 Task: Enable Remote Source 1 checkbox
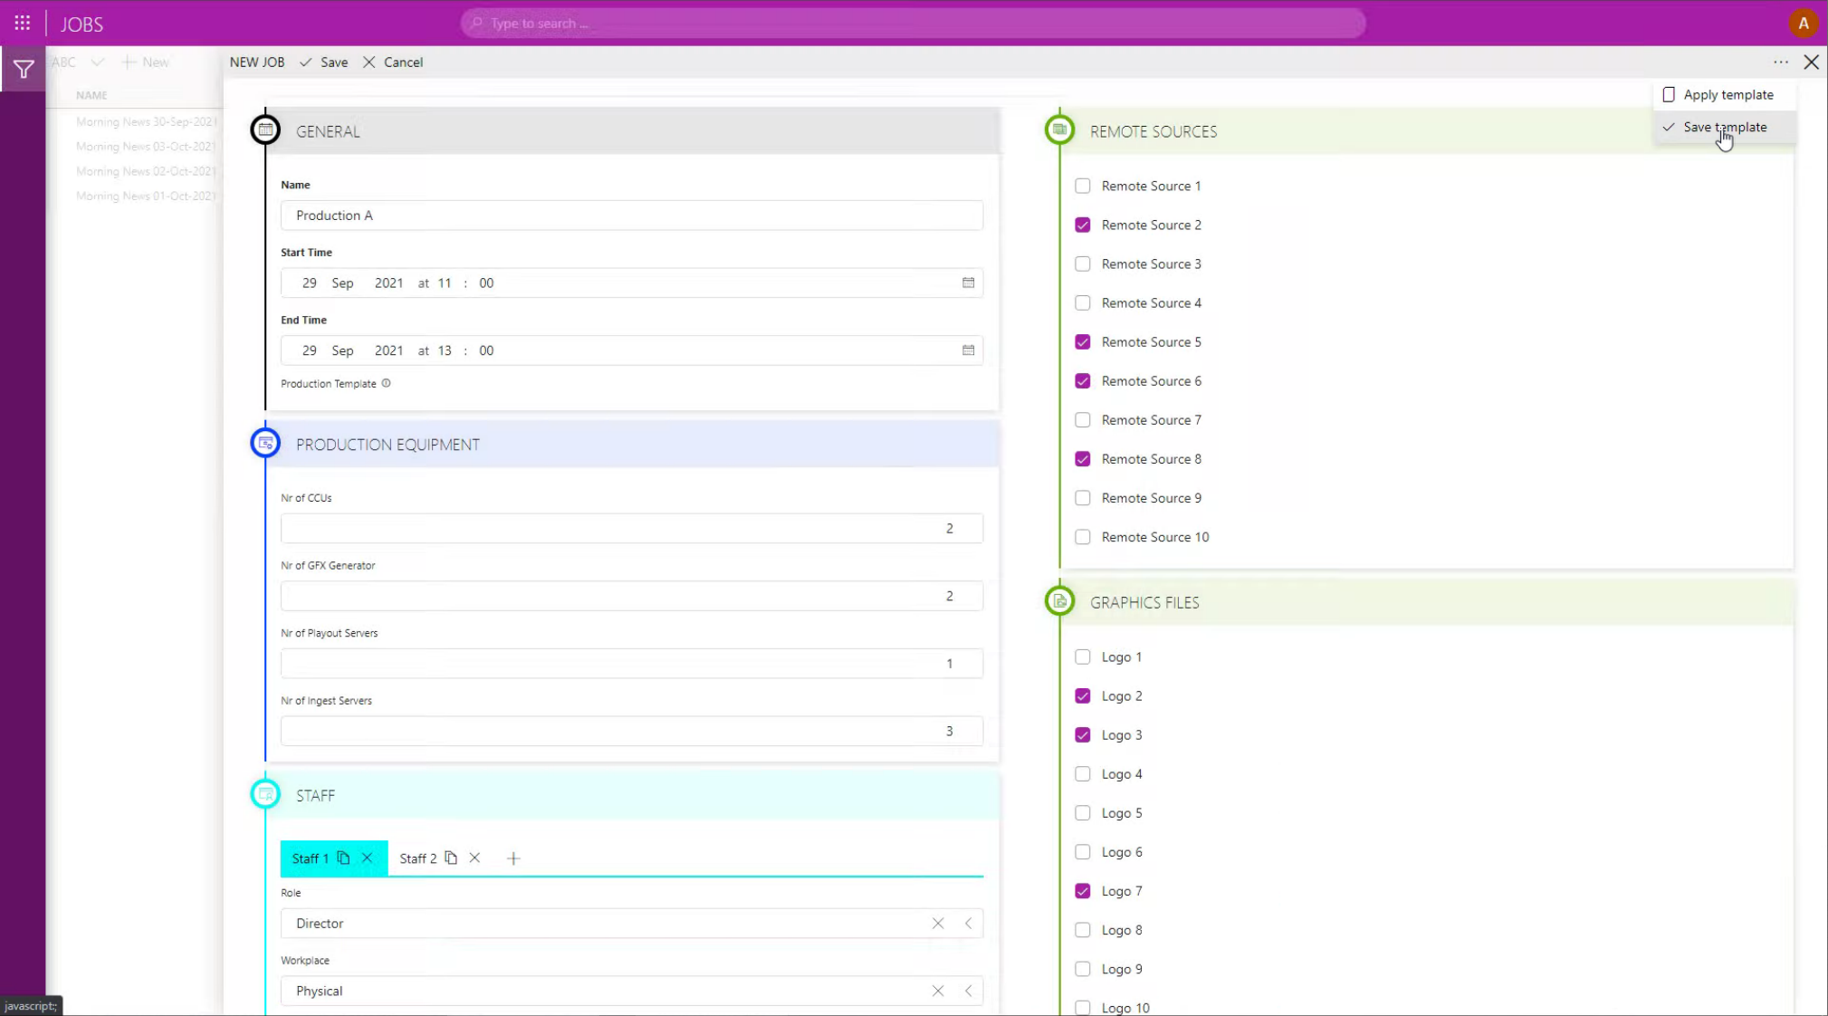pos(1082,186)
